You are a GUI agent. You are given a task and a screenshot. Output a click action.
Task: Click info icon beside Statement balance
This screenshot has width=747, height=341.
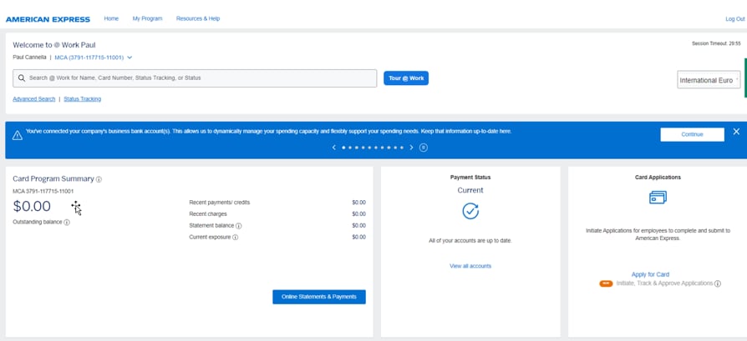pos(239,226)
